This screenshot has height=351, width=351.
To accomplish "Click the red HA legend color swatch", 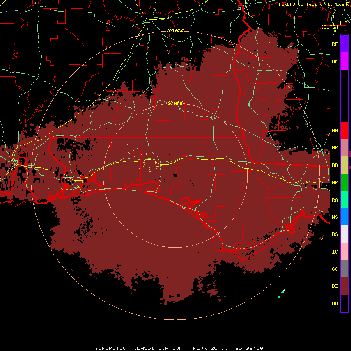I will click(344, 130).
